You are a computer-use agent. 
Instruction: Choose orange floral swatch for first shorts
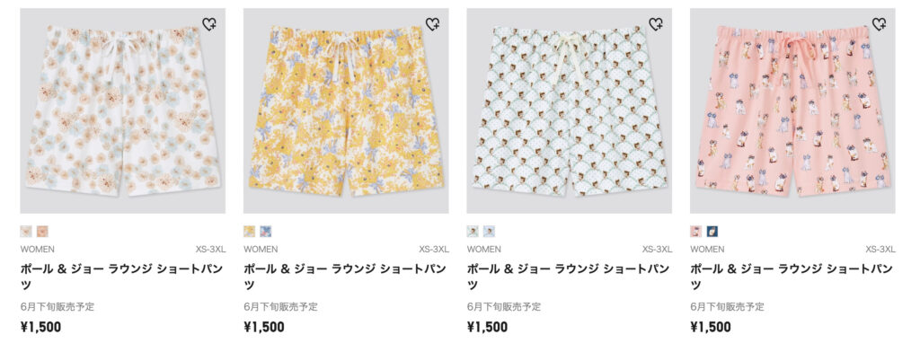tap(42, 231)
